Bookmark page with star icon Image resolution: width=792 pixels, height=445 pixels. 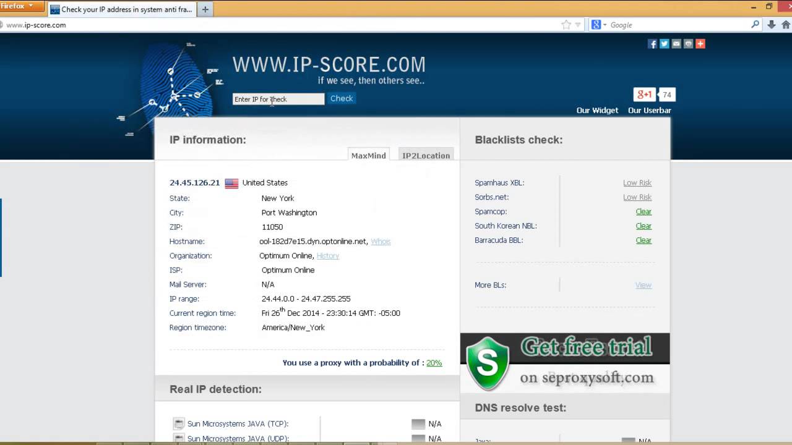pos(566,25)
